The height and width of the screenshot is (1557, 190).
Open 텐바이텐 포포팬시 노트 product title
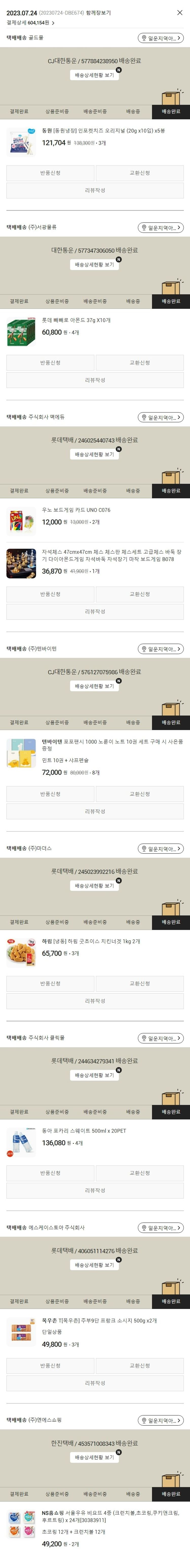coord(112,745)
